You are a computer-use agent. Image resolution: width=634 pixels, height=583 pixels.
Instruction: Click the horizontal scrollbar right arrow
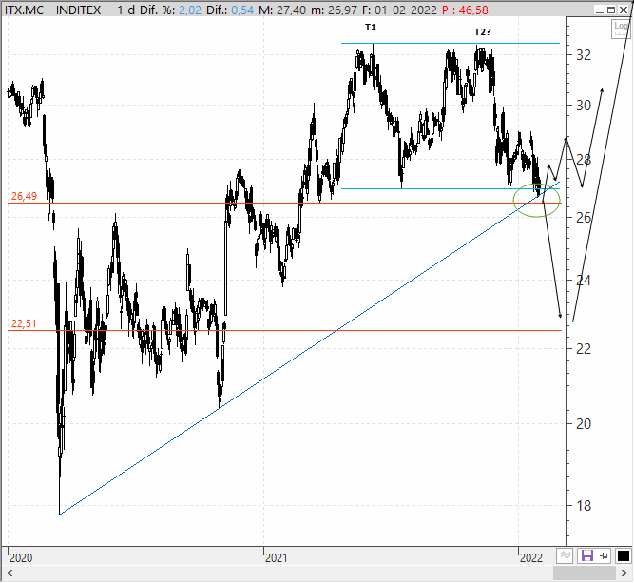[624, 573]
